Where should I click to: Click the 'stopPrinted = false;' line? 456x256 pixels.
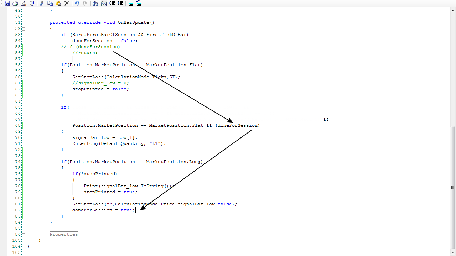pyautogui.click(x=100, y=89)
